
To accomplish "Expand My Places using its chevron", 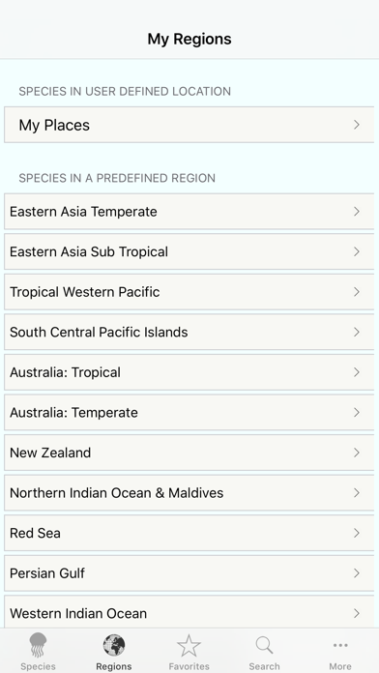I will (x=356, y=125).
